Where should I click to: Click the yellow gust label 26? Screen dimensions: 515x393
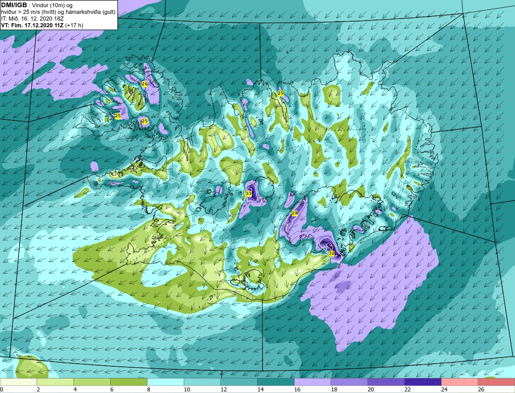point(145,84)
